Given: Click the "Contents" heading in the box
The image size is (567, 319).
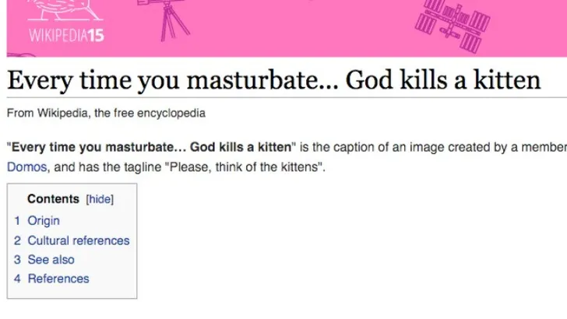Looking at the screenshot, I should point(53,199).
